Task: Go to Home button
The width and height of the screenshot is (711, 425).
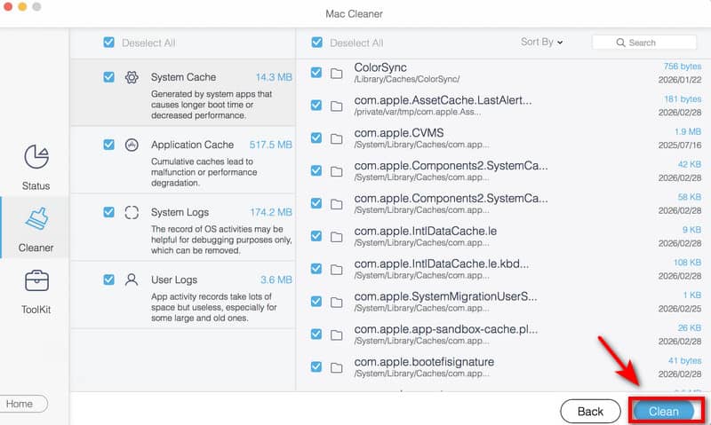Action: coord(21,404)
